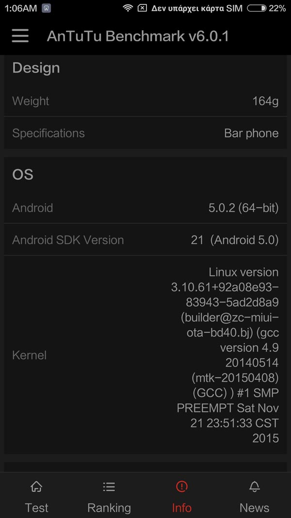Select the News tab label

[254, 507]
